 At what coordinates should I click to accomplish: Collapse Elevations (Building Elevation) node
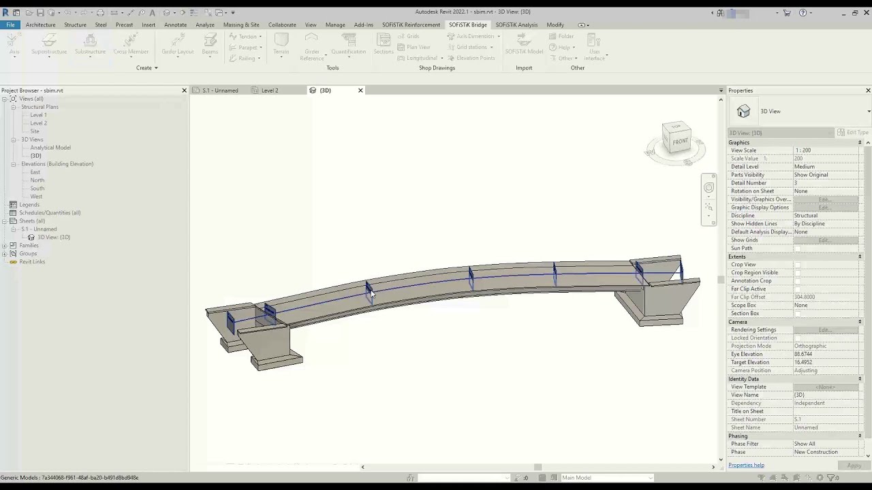14,164
